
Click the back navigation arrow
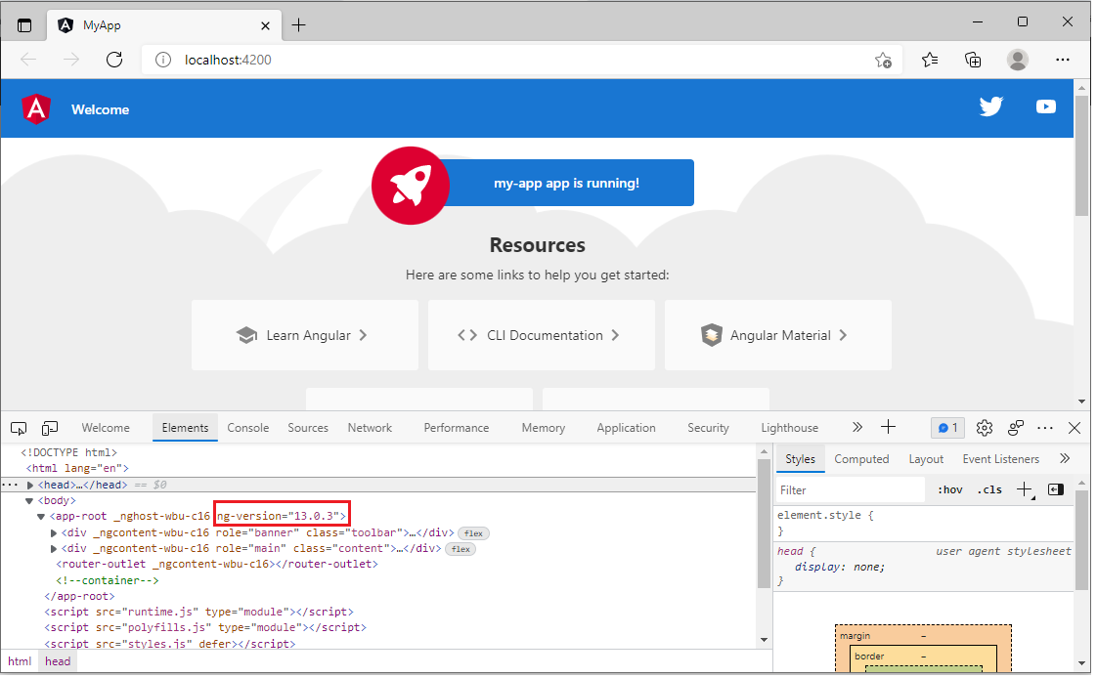pyautogui.click(x=28, y=61)
